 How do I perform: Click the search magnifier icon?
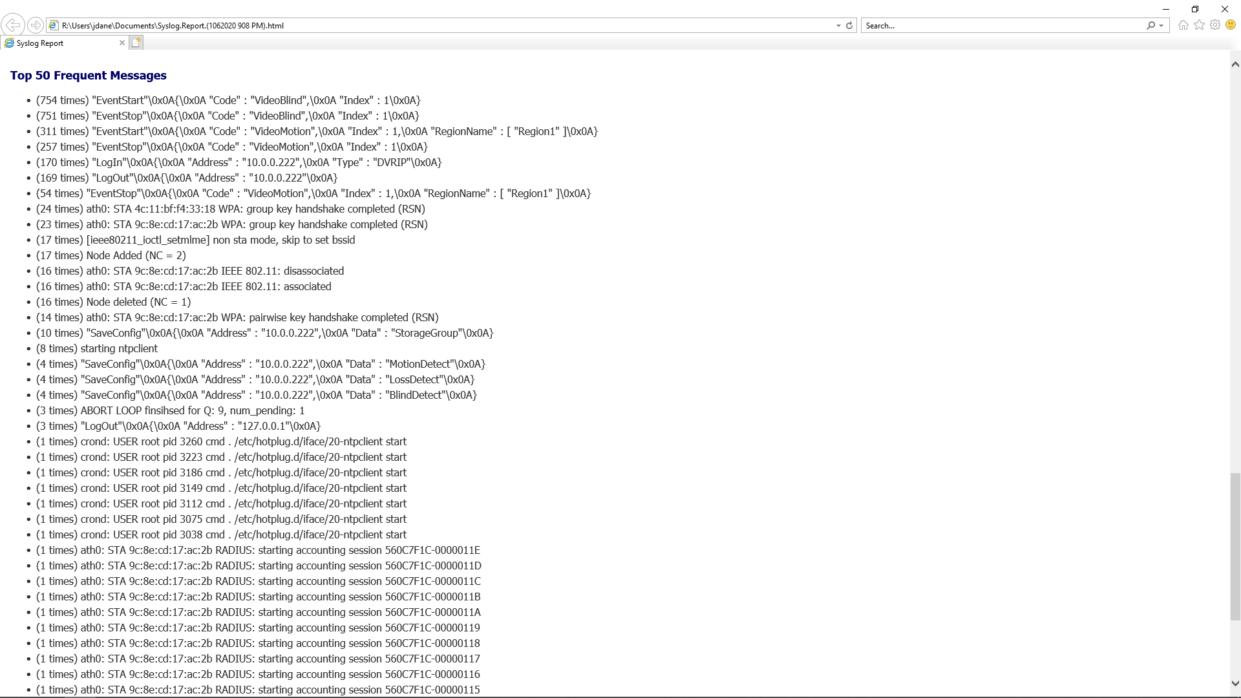coord(1151,26)
